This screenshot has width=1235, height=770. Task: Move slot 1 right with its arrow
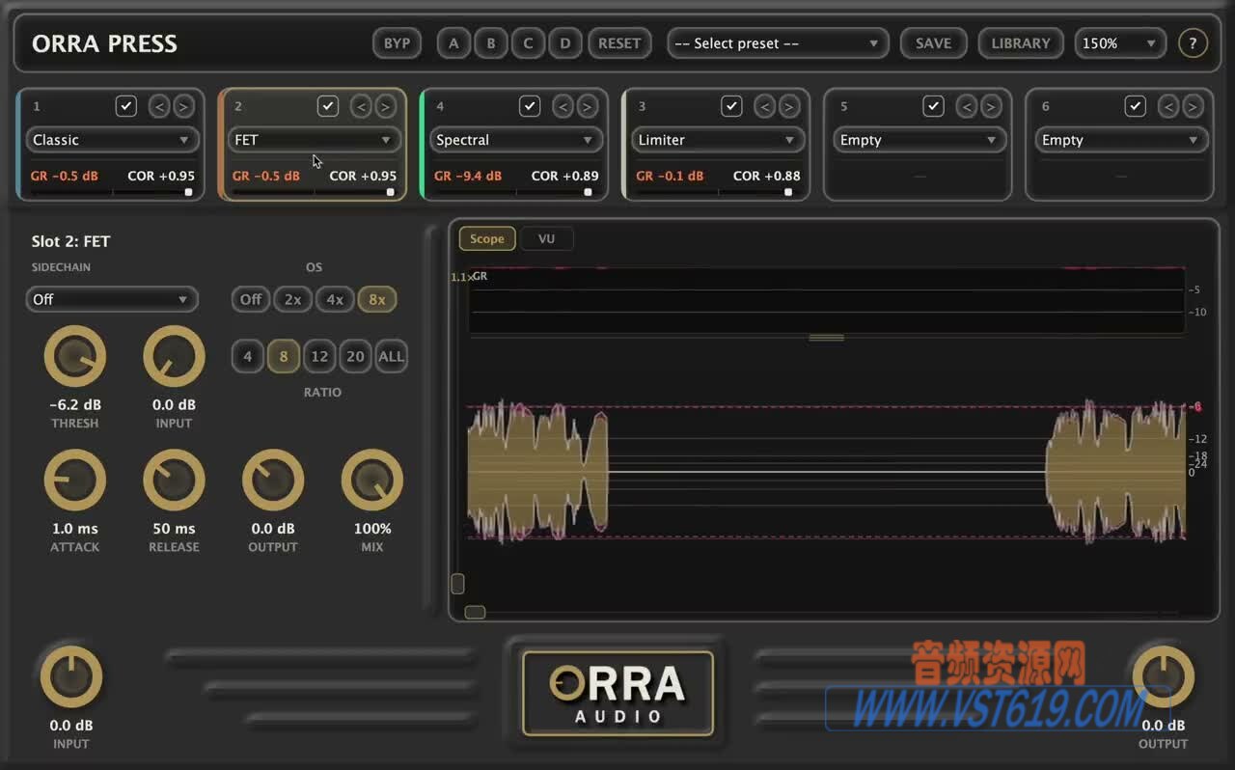pyautogui.click(x=183, y=106)
